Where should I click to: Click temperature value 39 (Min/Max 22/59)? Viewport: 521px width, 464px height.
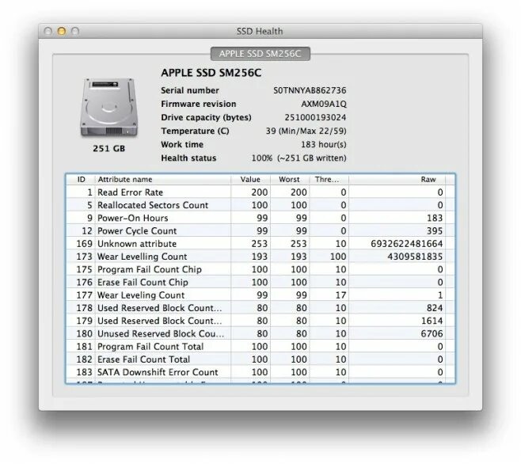[x=306, y=131]
